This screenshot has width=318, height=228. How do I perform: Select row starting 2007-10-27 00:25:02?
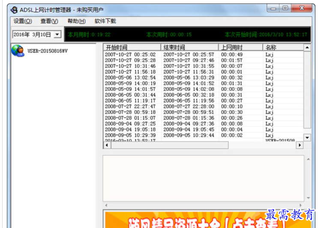click(x=204, y=54)
